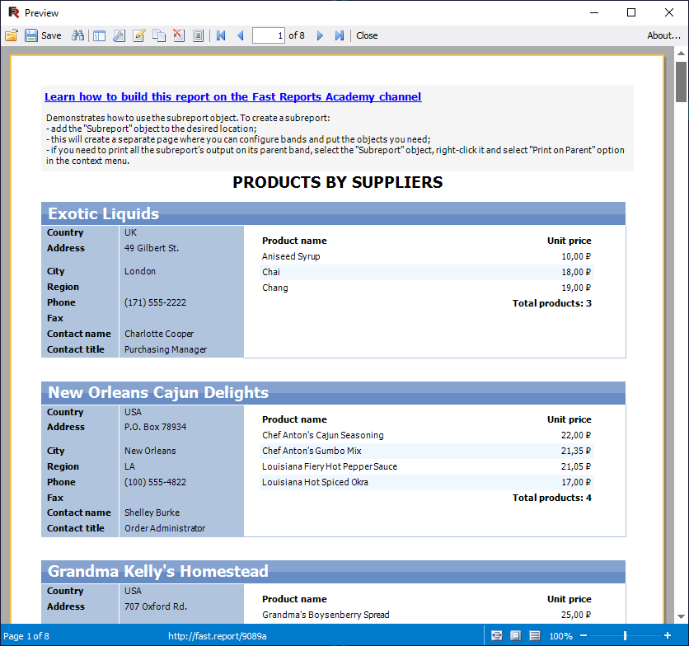Viewport: 689px width, 646px height.
Task: Click the "(100) 555-4822" phone number
Action: [x=155, y=482]
